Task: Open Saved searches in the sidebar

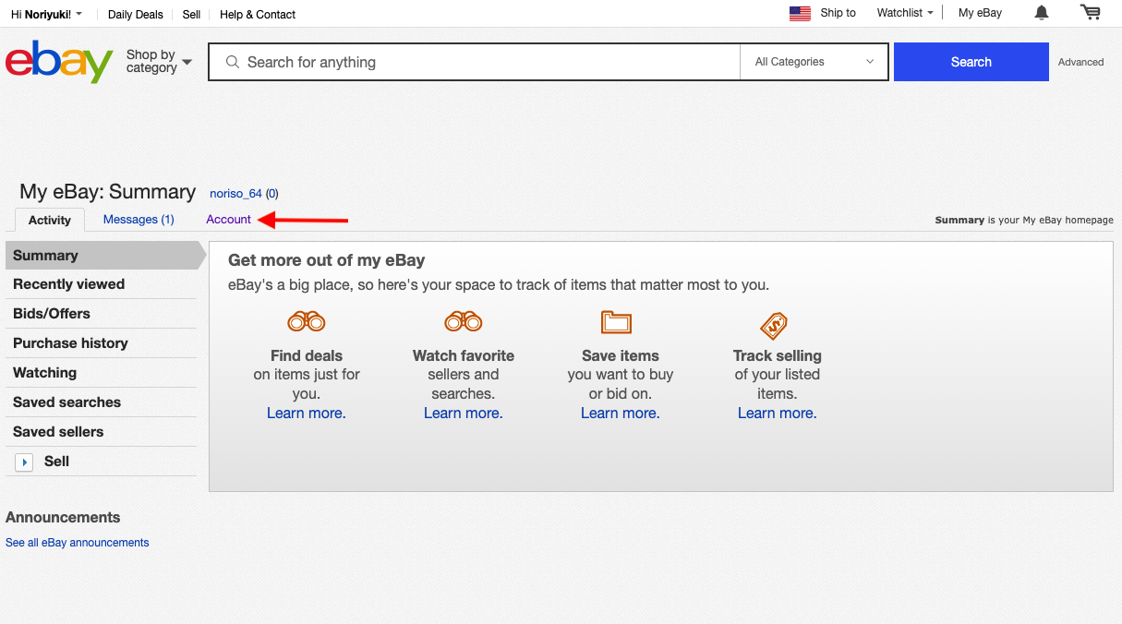Action: pos(101,402)
